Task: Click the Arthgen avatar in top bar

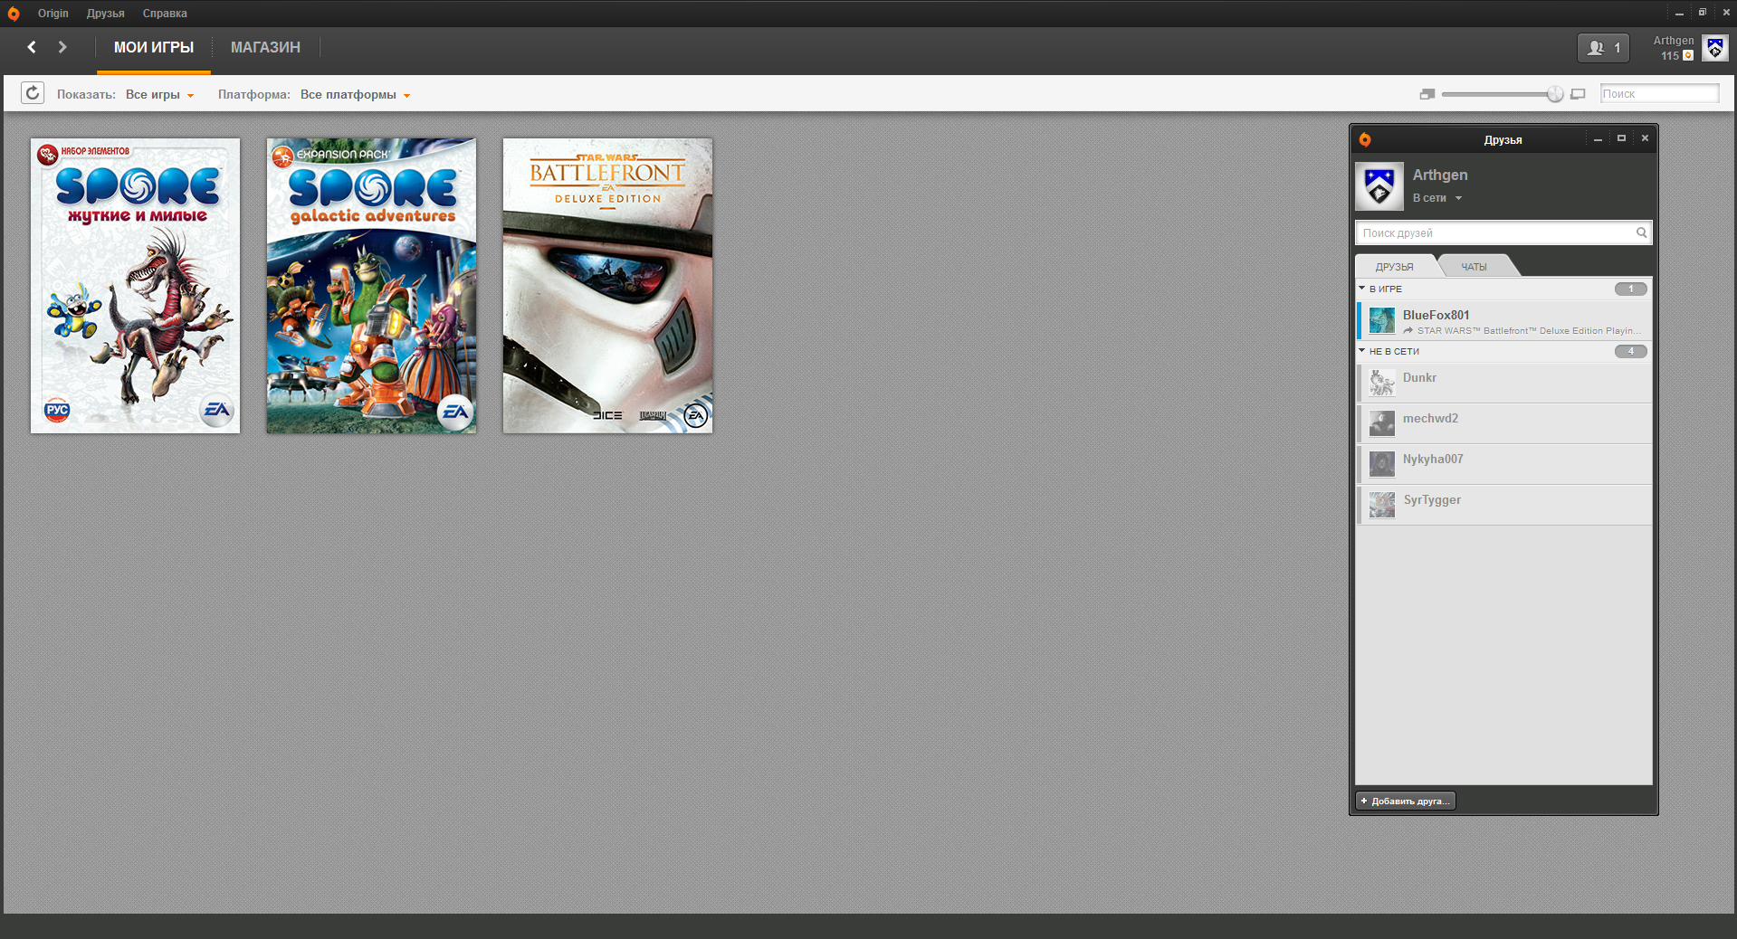Action: pos(1714,48)
